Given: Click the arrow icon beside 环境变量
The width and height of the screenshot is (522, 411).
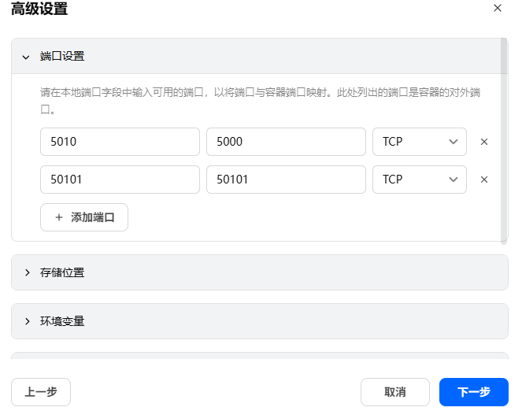Looking at the screenshot, I should [x=27, y=321].
